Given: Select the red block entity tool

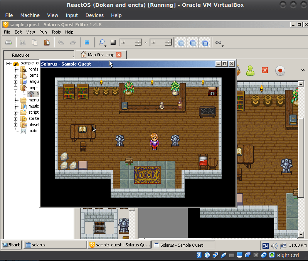Looking at the screenshot, I should click(x=265, y=70).
